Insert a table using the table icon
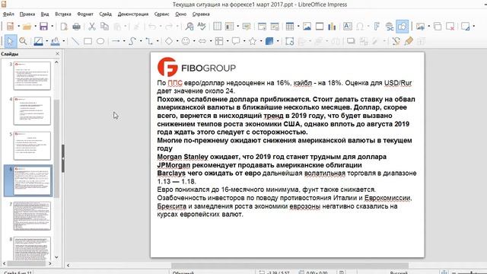This screenshot has height=274, width=487. click(x=290, y=27)
